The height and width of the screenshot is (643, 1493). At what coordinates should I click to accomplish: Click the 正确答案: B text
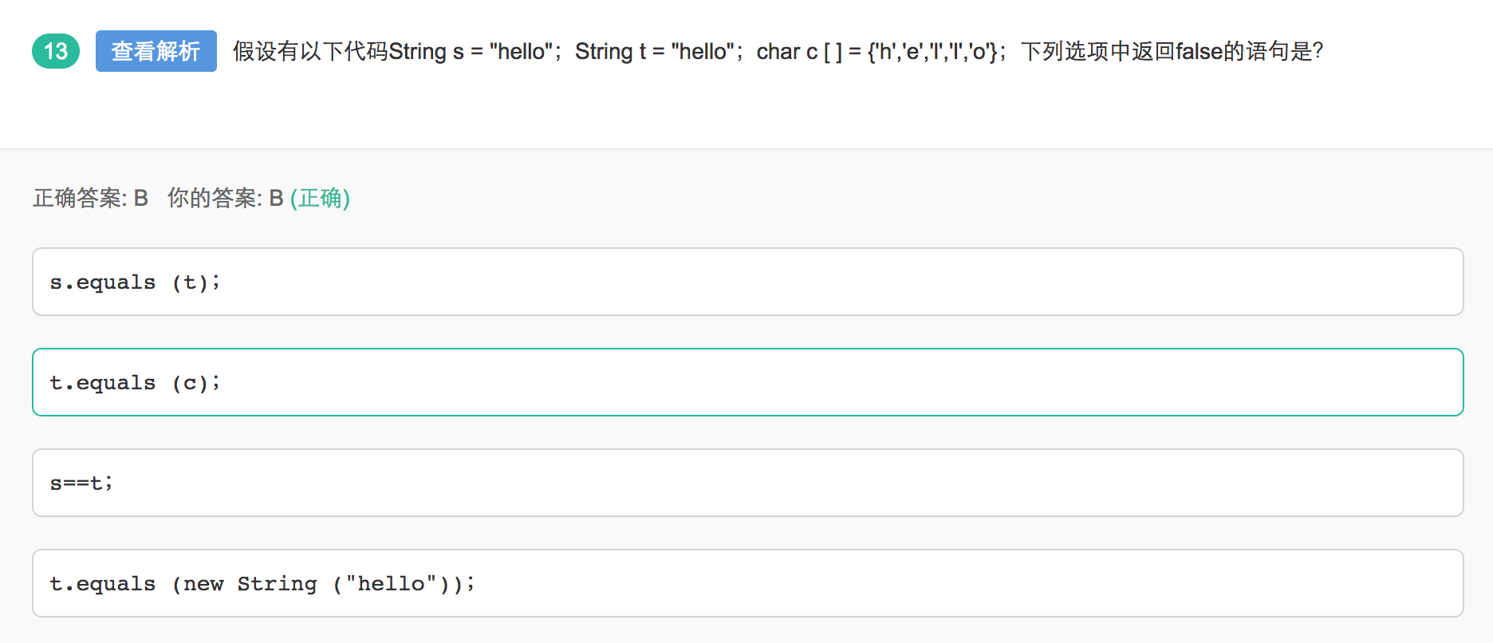(91, 198)
